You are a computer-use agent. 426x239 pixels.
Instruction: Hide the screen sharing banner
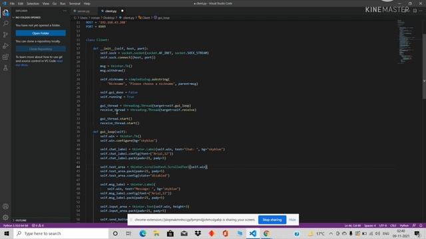pyautogui.click(x=292, y=220)
